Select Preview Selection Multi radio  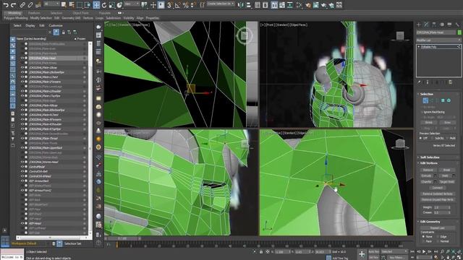coord(447,138)
